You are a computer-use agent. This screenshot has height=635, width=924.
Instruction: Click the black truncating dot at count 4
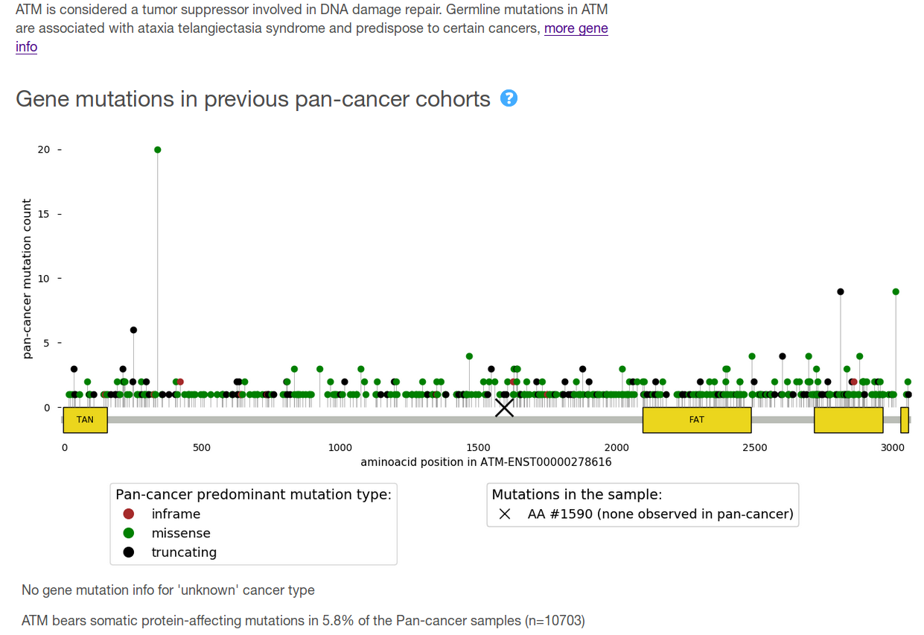click(782, 356)
